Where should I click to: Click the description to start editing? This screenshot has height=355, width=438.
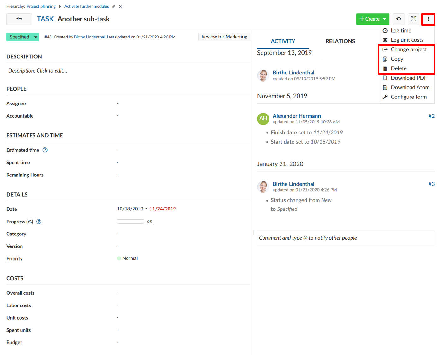pos(38,70)
